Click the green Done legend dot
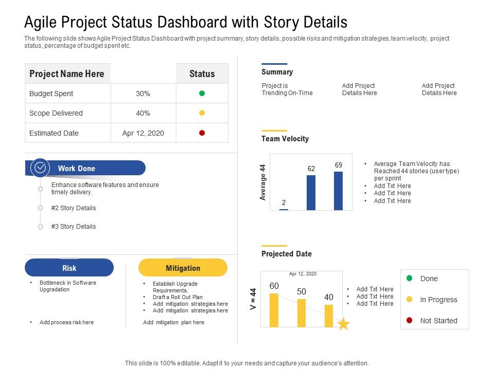494x370 pixels. coord(409,279)
